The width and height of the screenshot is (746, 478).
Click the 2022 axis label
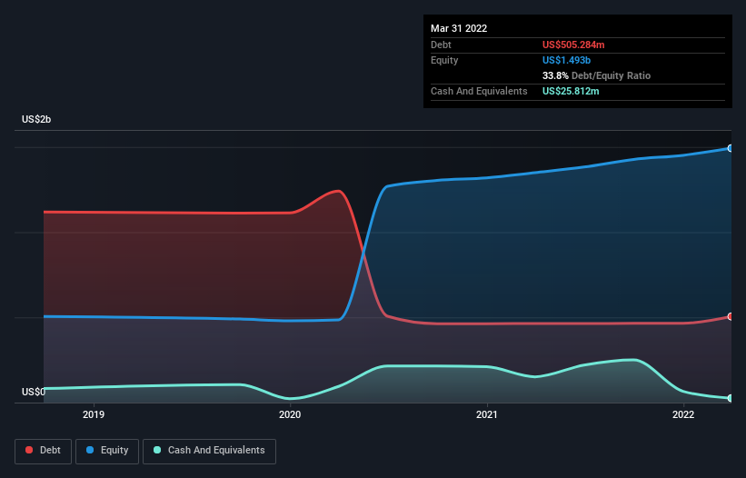(x=683, y=414)
